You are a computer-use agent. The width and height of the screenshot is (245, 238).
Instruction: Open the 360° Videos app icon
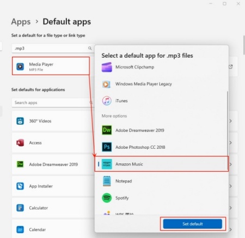20,121
